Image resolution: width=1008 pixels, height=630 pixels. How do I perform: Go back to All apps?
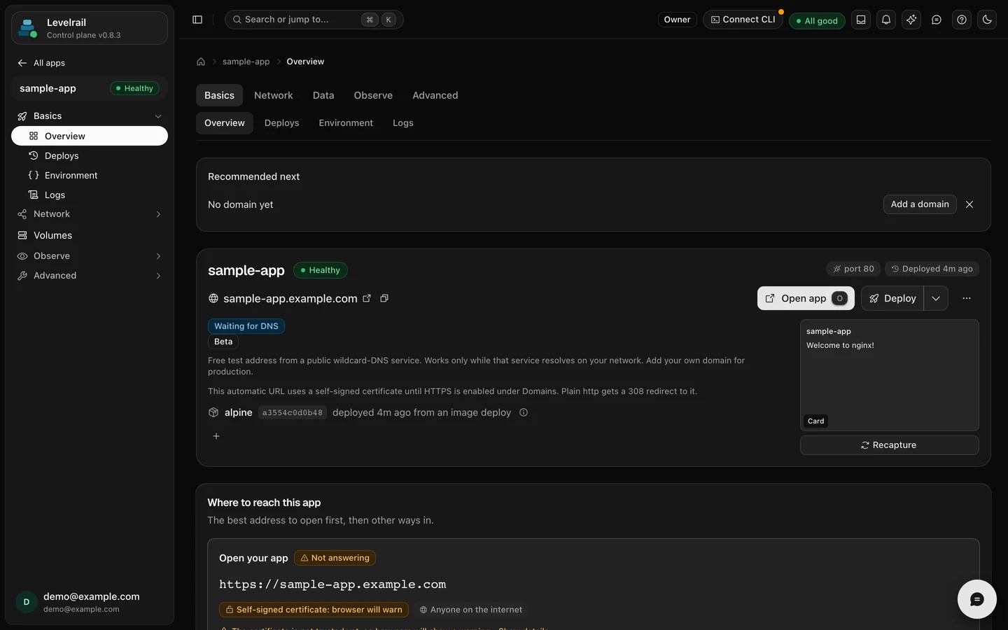pos(41,63)
